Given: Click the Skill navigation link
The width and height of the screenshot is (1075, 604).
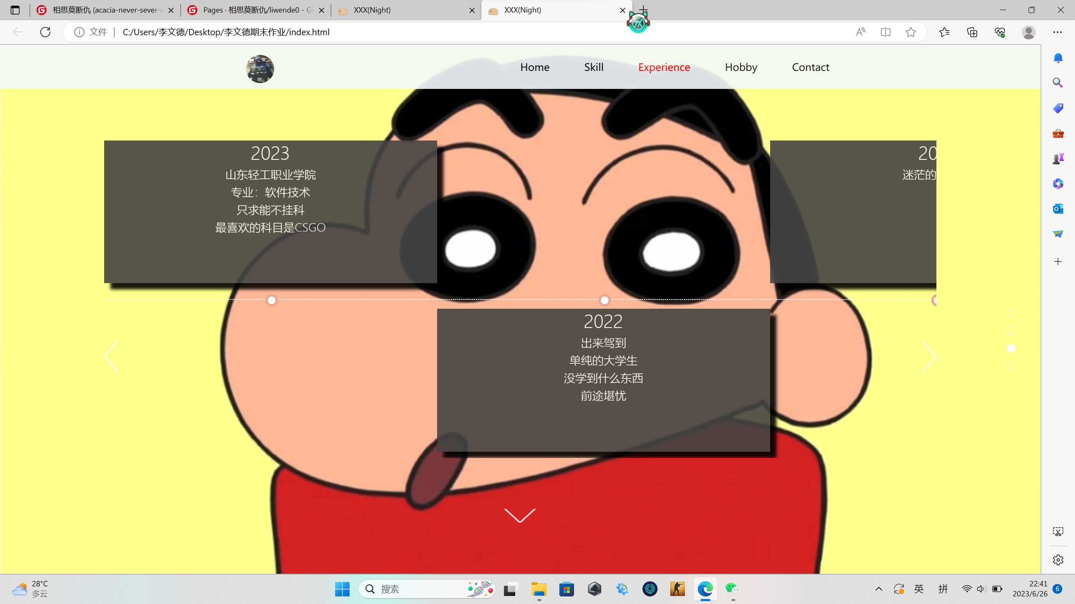Looking at the screenshot, I should (593, 67).
